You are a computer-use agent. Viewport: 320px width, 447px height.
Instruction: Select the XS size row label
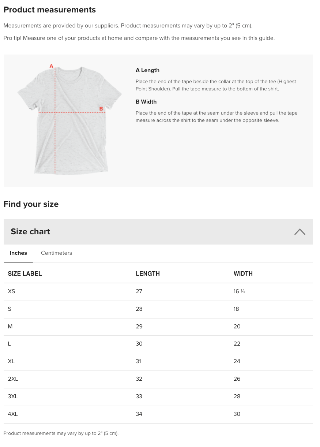(x=11, y=291)
